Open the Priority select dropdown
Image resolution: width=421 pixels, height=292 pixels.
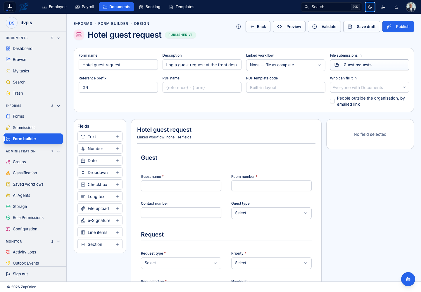[271, 263]
